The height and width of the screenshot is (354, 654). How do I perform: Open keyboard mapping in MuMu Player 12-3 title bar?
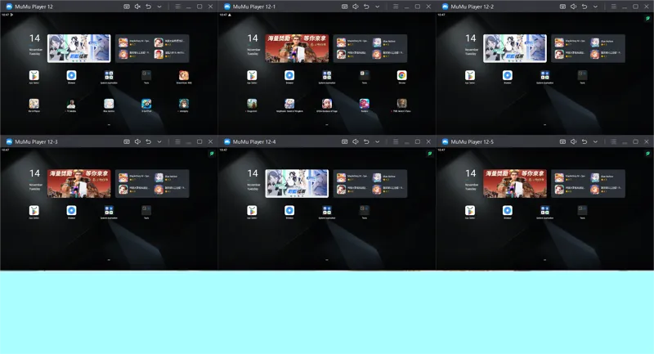(127, 141)
